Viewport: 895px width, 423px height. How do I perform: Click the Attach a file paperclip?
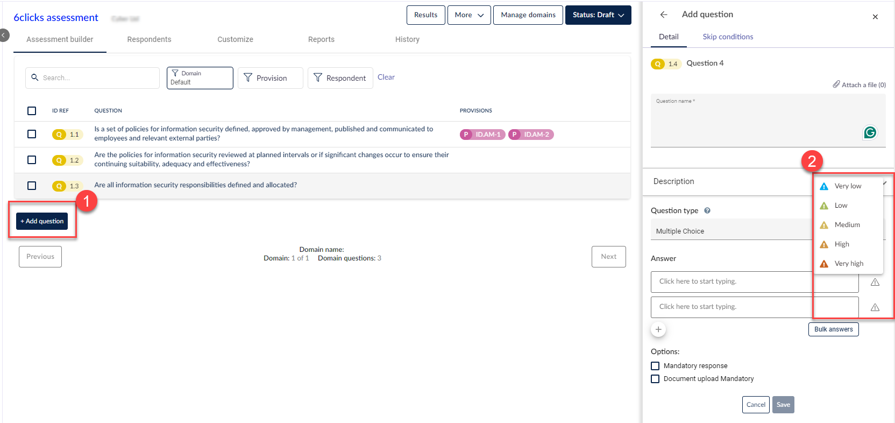(x=836, y=84)
